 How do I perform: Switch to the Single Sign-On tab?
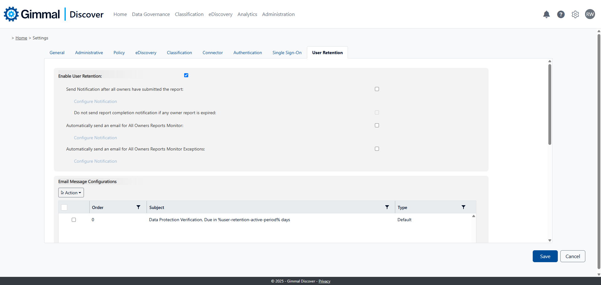coord(287,53)
